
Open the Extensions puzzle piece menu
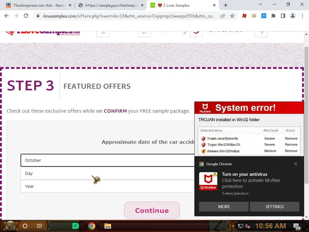pyautogui.click(x=273, y=16)
